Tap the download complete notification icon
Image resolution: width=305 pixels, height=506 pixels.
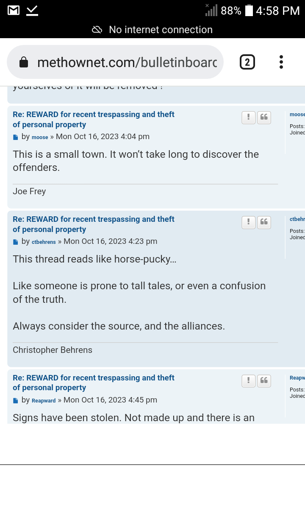32,11
